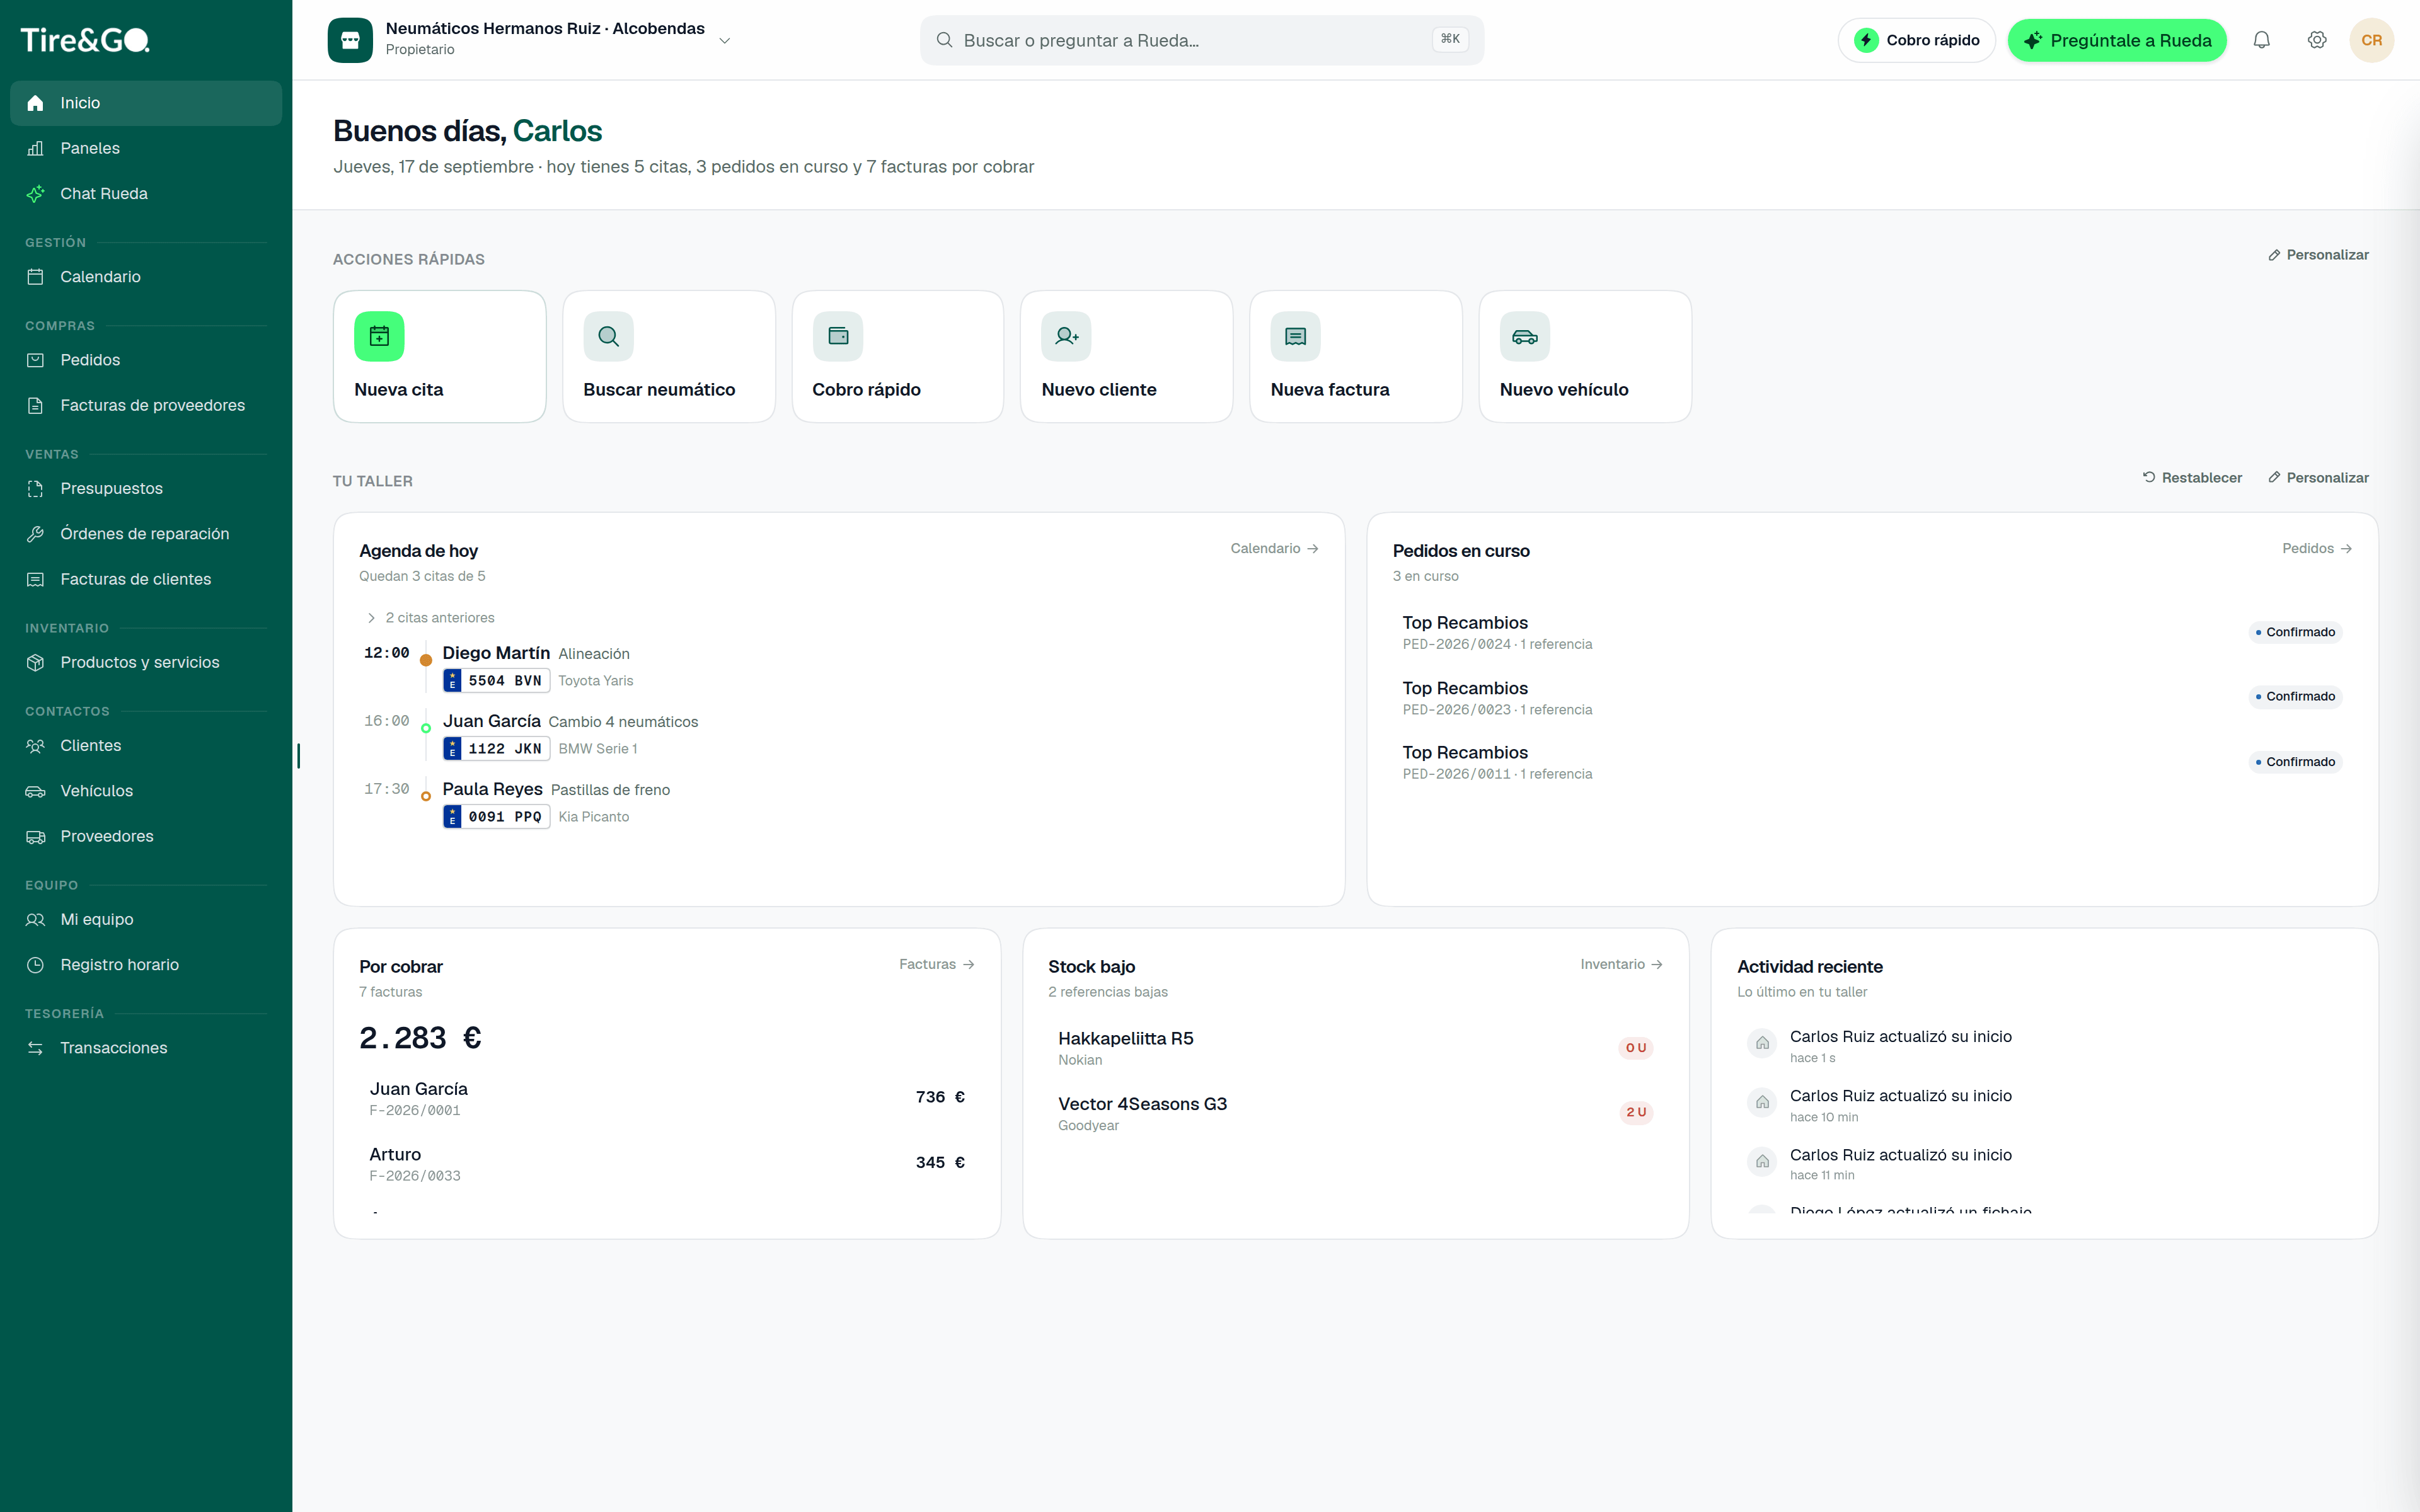2420x1512 pixels.
Task: Click the Transacciones arrows icon
Action: (36, 1048)
